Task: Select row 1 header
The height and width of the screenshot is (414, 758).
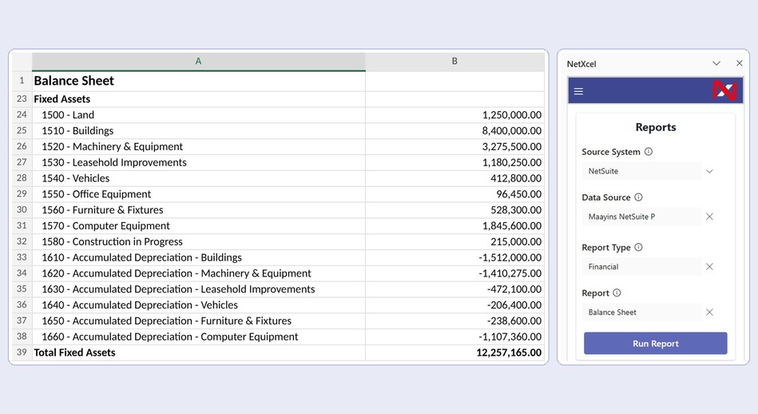Action: pyautogui.click(x=22, y=81)
